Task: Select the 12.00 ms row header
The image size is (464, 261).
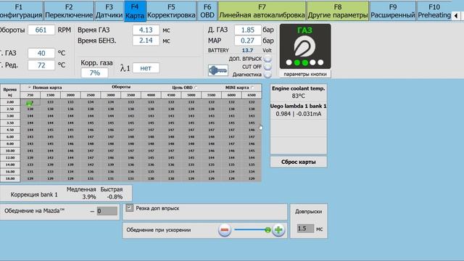Action: [x=10, y=158]
